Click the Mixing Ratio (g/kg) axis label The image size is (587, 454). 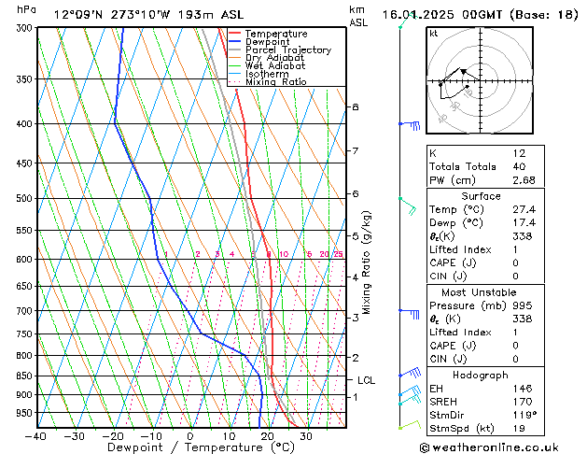(366, 262)
